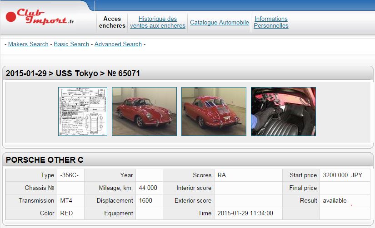This screenshot has height=228, width=375.
Task: Open the Porsche interior photo
Action: point(283,112)
